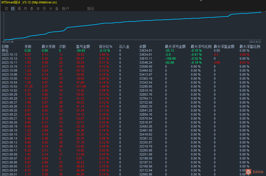Sort by the 日期 column header
Screen dimensions: 266x176
pos(5,46)
